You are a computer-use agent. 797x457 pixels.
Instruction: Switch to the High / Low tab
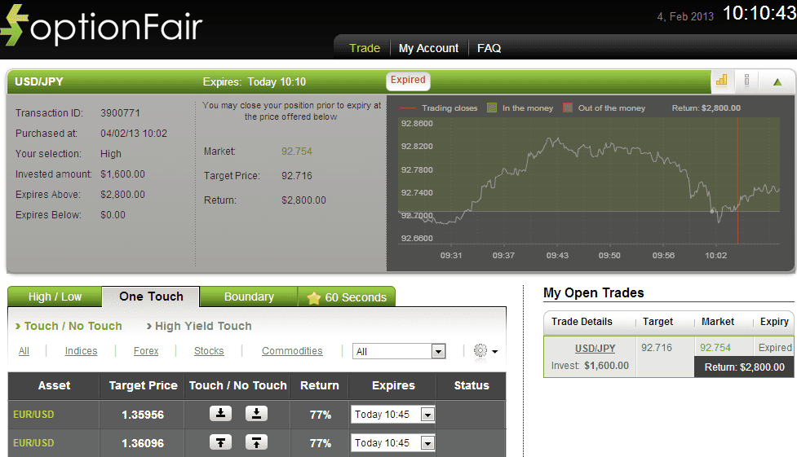pos(55,297)
